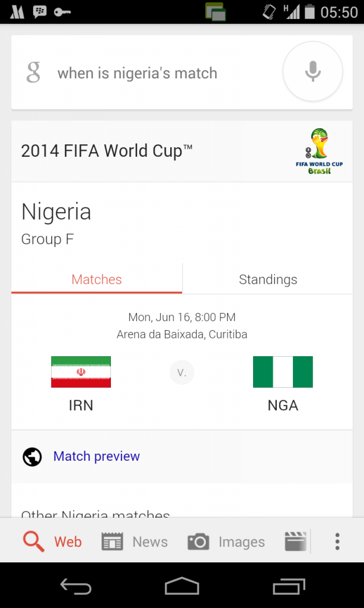Open the Android recent apps button
The width and height of the screenshot is (364, 608).
click(288, 587)
